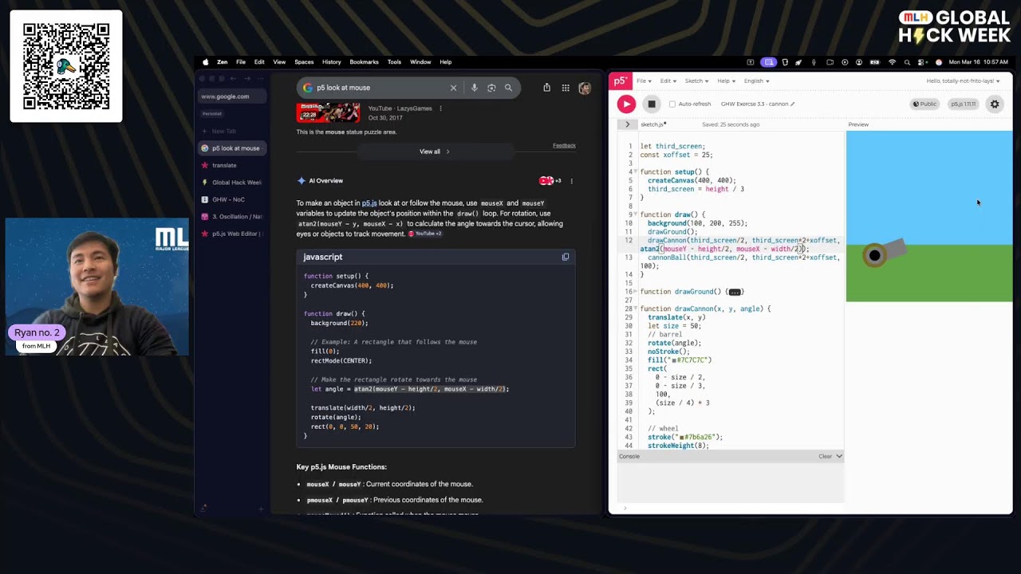Click the Wi-Fi status icon in menu bar
1021x574 pixels.
point(892,62)
